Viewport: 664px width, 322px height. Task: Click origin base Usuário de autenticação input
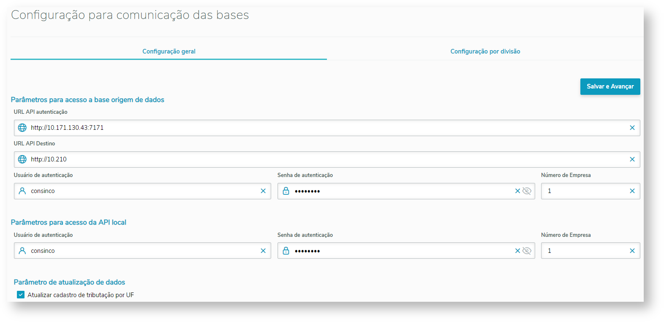tap(139, 191)
